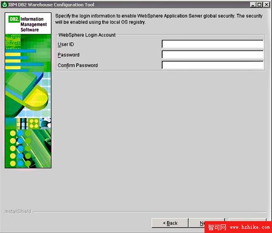Click the User ID input field
The height and width of the screenshot is (233, 272).
point(213,44)
